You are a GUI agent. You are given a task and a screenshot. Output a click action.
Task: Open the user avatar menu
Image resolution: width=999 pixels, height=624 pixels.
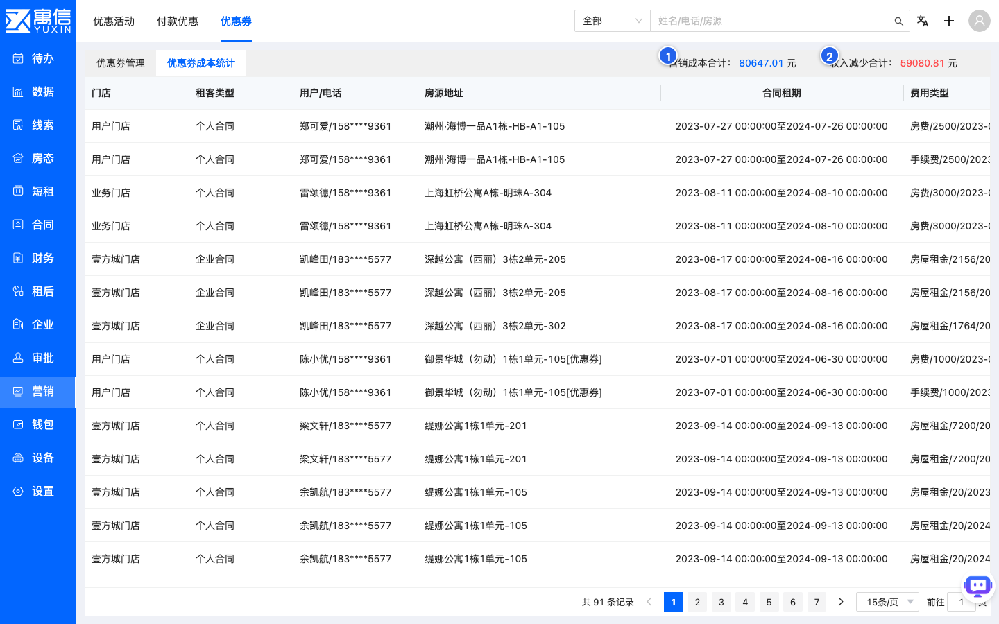(x=980, y=21)
